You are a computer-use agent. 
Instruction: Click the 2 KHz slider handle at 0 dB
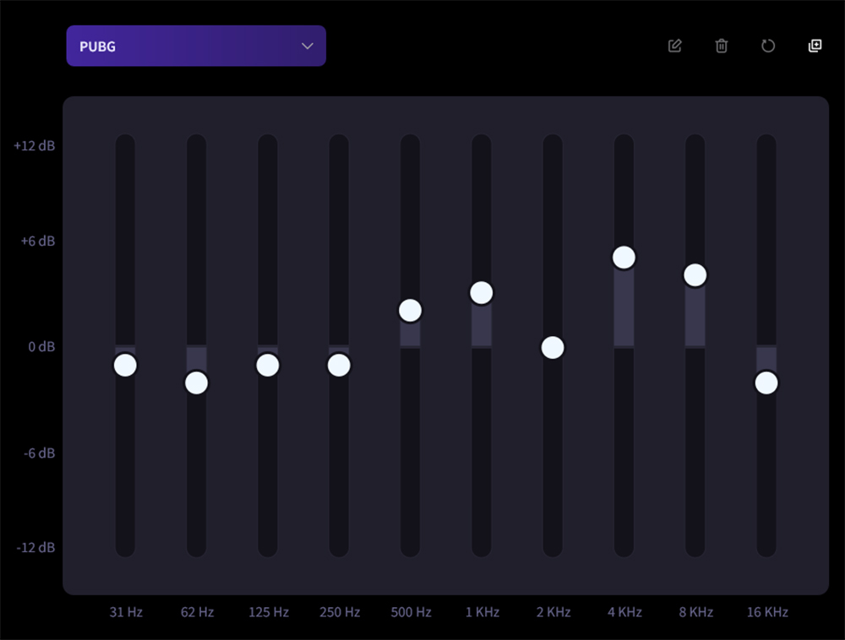click(x=553, y=347)
